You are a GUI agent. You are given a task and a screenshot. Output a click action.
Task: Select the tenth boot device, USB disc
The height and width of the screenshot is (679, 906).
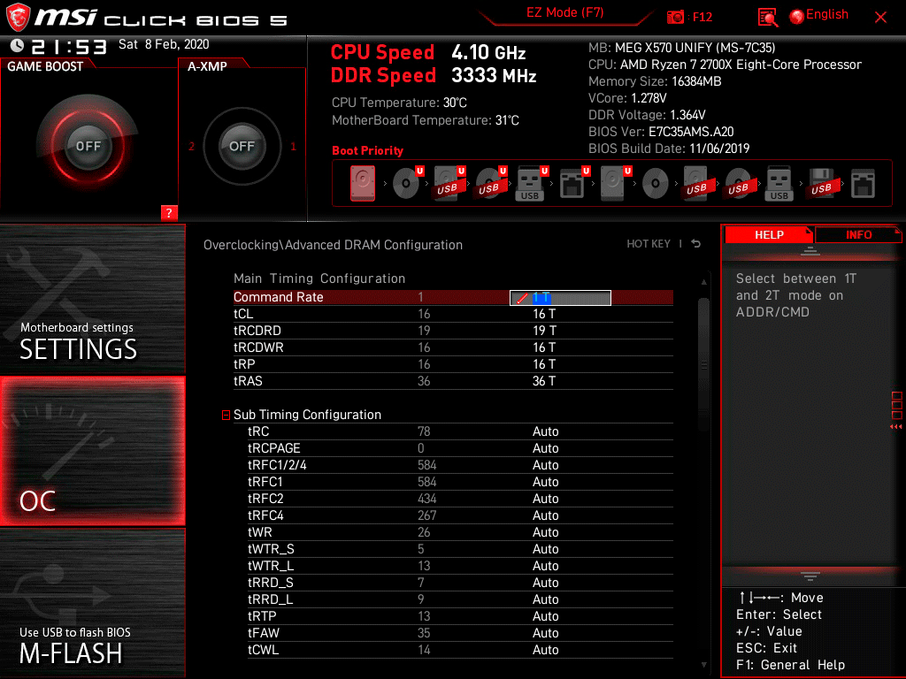click(739, 184)
